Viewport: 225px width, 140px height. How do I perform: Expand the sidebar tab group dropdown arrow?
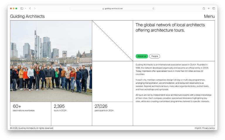click(25, 8)
